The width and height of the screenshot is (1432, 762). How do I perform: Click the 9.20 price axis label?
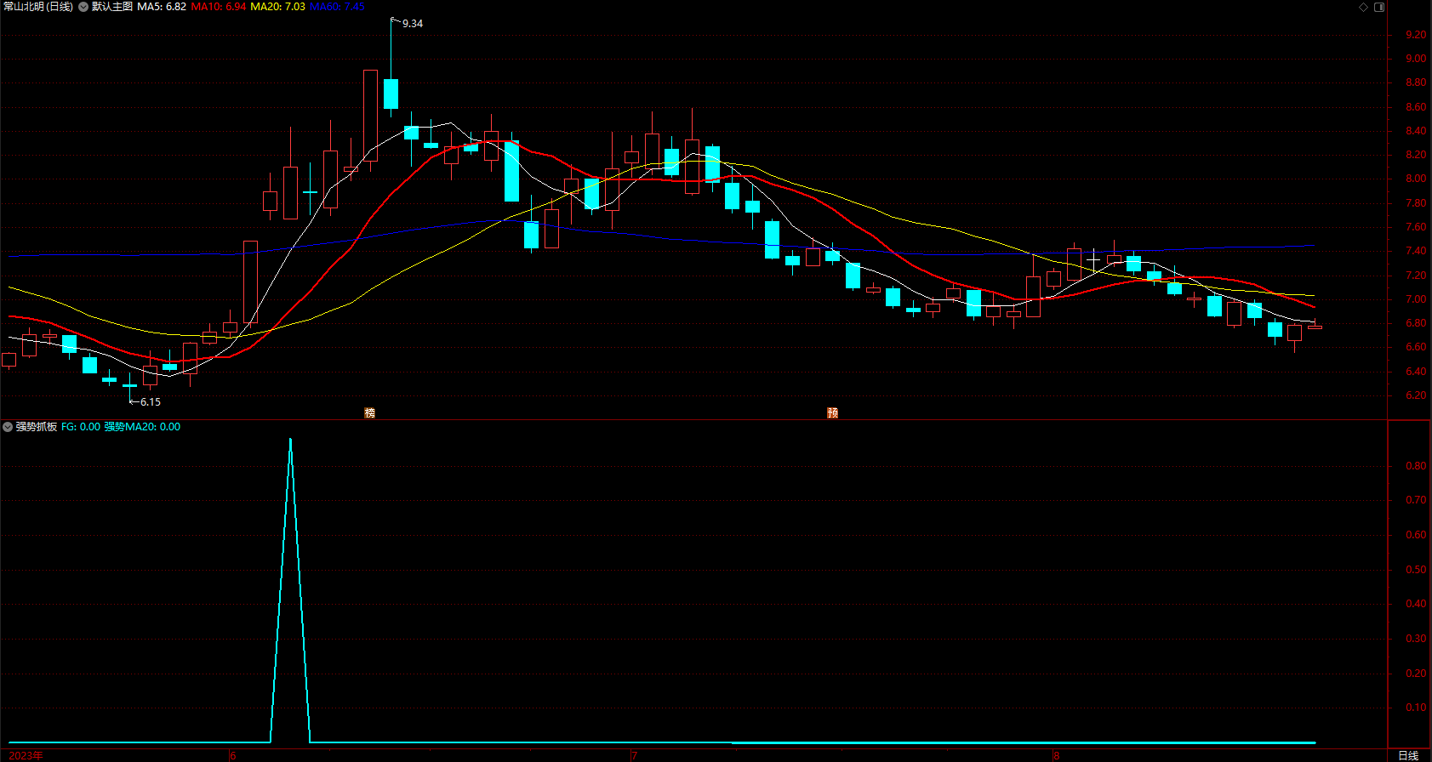pos(1416,35)
